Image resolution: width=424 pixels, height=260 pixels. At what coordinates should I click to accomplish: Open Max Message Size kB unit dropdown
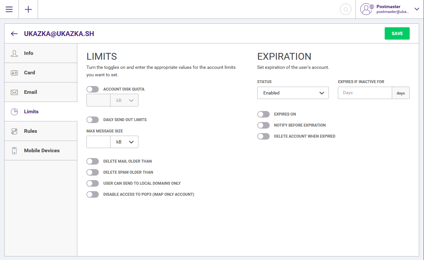[x=124, y=142]
